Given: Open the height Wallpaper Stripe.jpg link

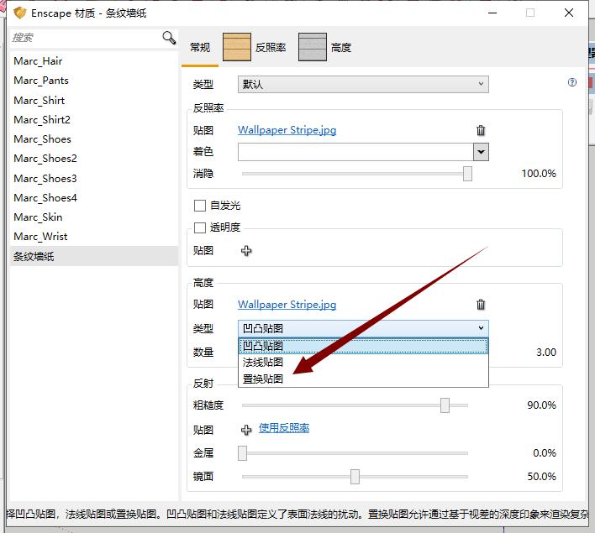Looking at the screenshot, I should pyautogui.click(x=287, y=305).
